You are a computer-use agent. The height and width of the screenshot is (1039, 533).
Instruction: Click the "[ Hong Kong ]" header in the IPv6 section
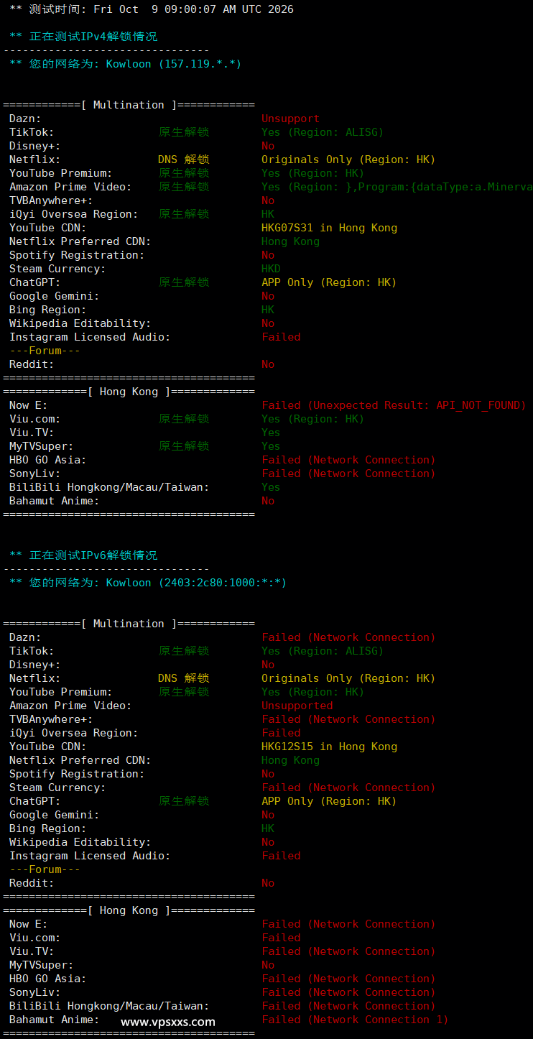tap(129, 910)
